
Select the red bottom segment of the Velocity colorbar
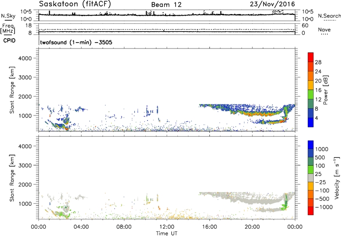[x=311, y=211]
